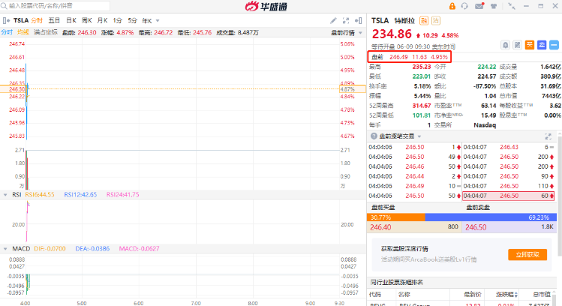The image size is (562, 306).
Task: Open the mail messages icon
Action: pos(480,6)
